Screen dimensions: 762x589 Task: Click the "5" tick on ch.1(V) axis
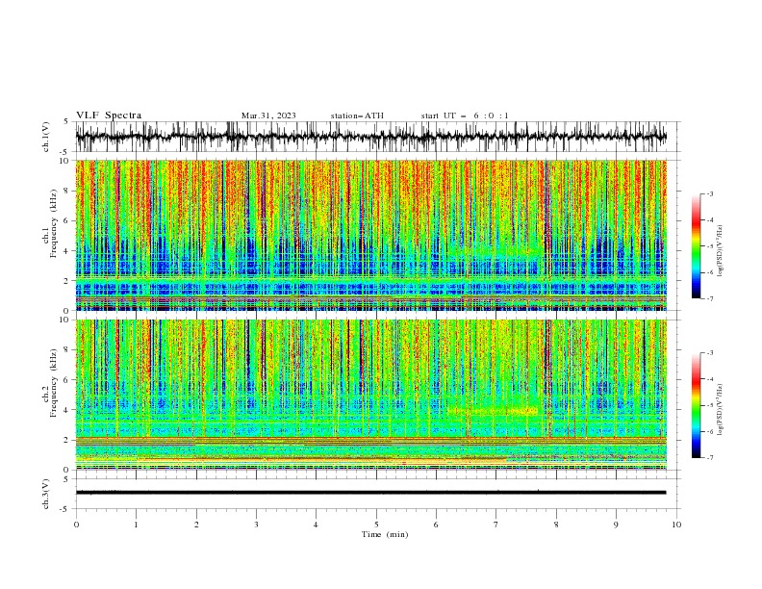[66, 122]
